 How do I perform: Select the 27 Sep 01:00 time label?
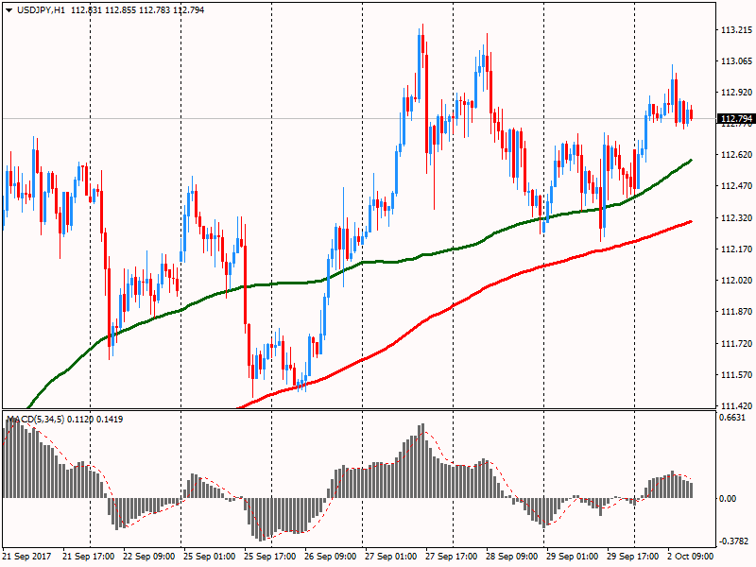(x=390, y=557)
